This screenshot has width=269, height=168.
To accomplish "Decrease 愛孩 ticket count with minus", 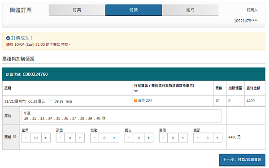I will [x=198, y=138].
